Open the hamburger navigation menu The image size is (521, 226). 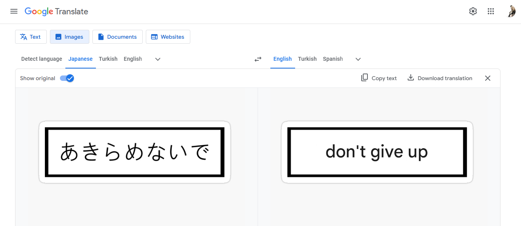tap(14, 11)
